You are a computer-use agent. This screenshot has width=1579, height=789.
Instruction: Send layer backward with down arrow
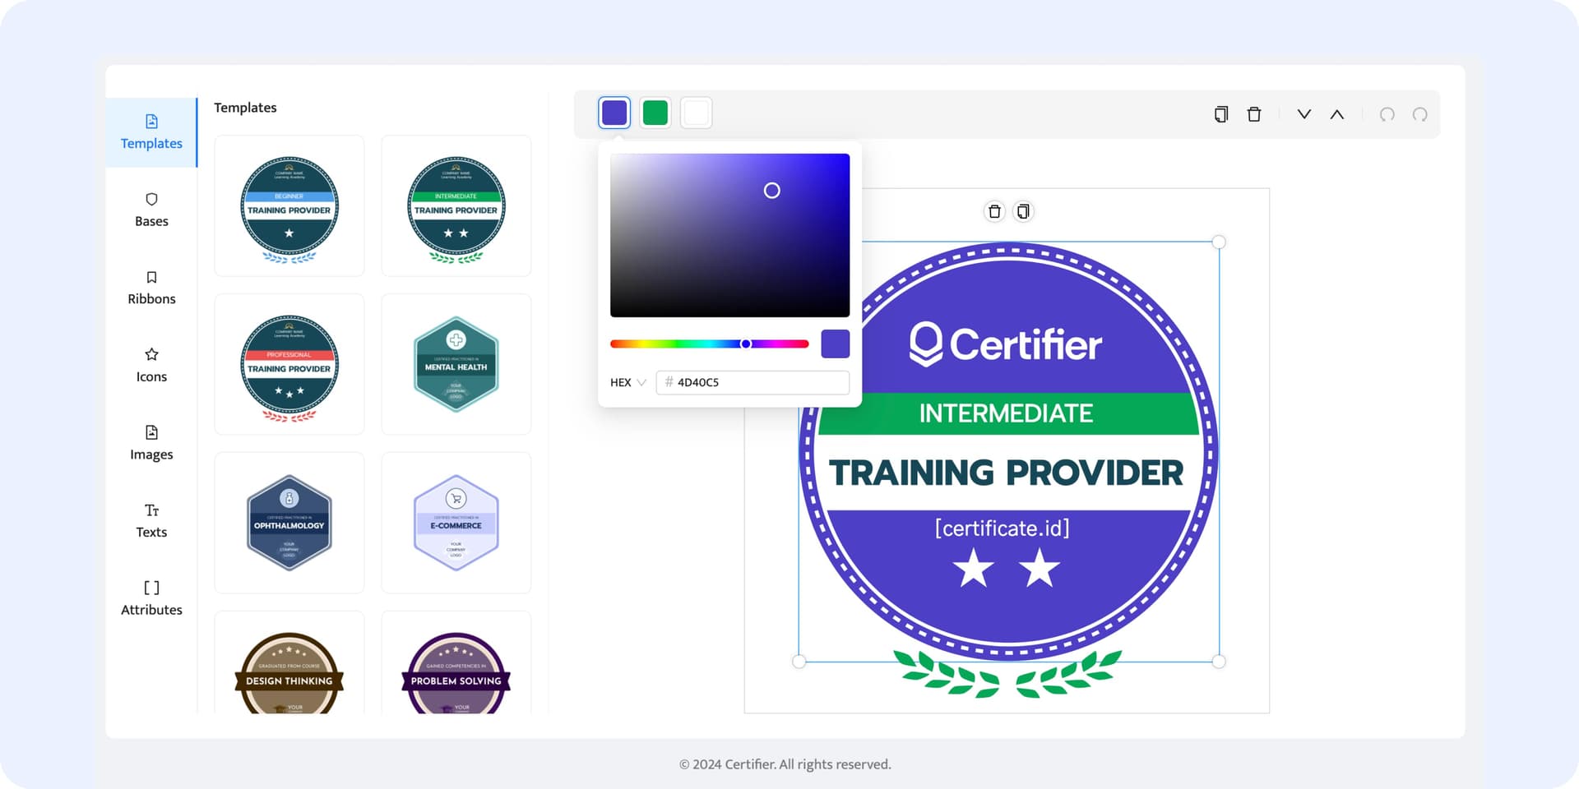(x=1303, y=114)
